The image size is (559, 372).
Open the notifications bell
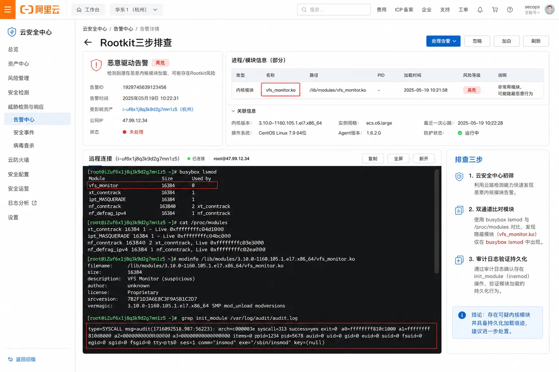480,10
